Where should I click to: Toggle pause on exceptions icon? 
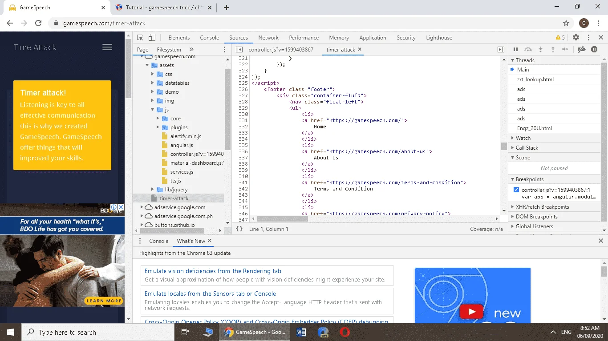click(594, 50)
